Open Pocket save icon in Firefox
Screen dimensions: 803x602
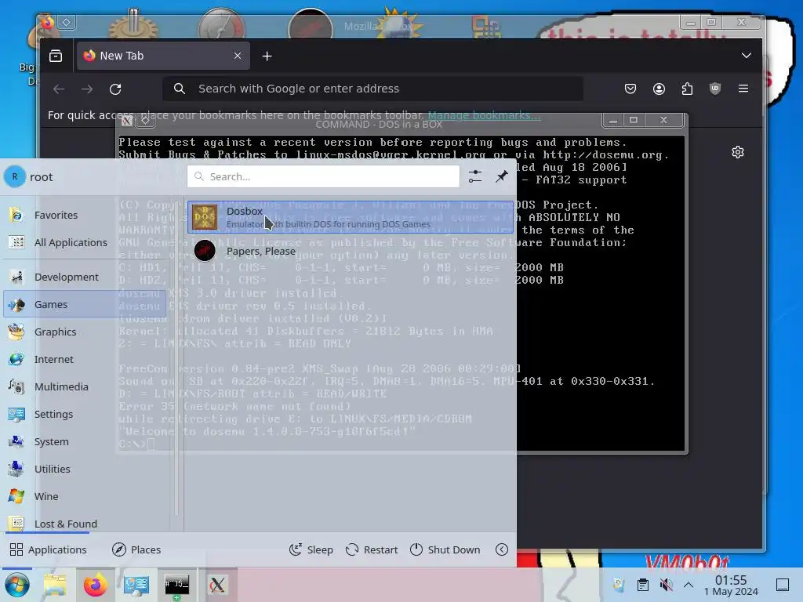(x=630, y=89)
